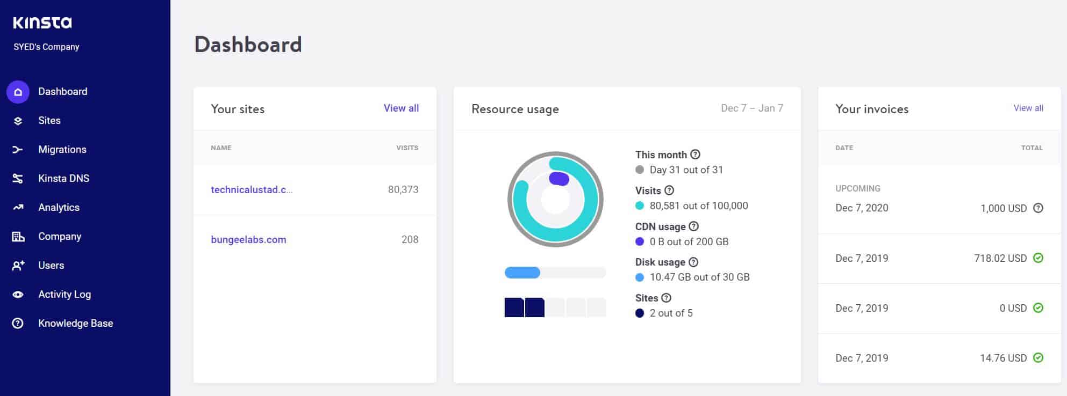Click '80,581 out of 100,000' text
The image size is (1067, 396).
699,206
